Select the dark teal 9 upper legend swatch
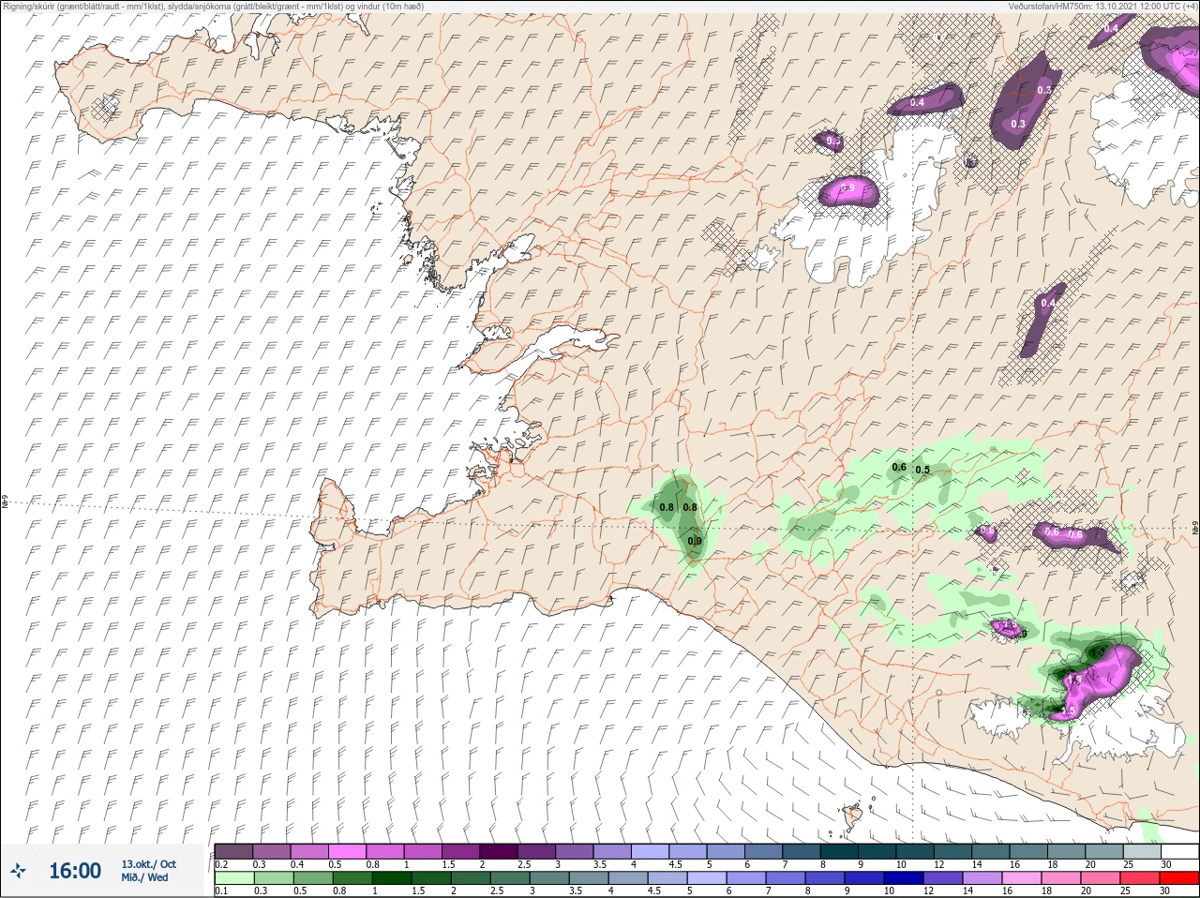Screen dimensions: 1200x898 coord(877,851)
